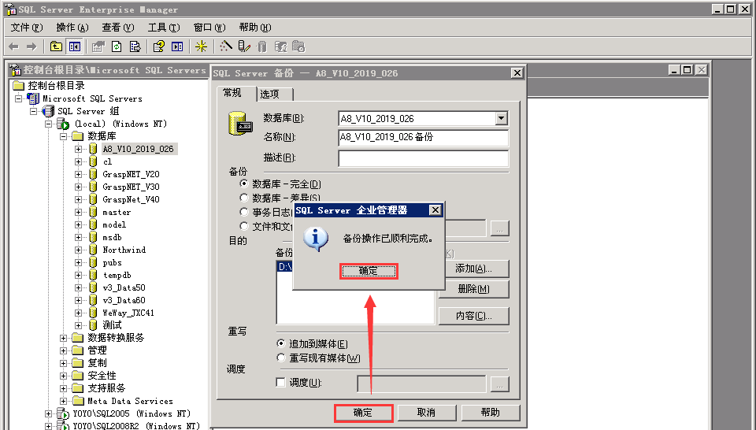This screenshot has width=756, height=430.
Task: Launch the Run a Wizard wand icon
Action: point(226,46)
